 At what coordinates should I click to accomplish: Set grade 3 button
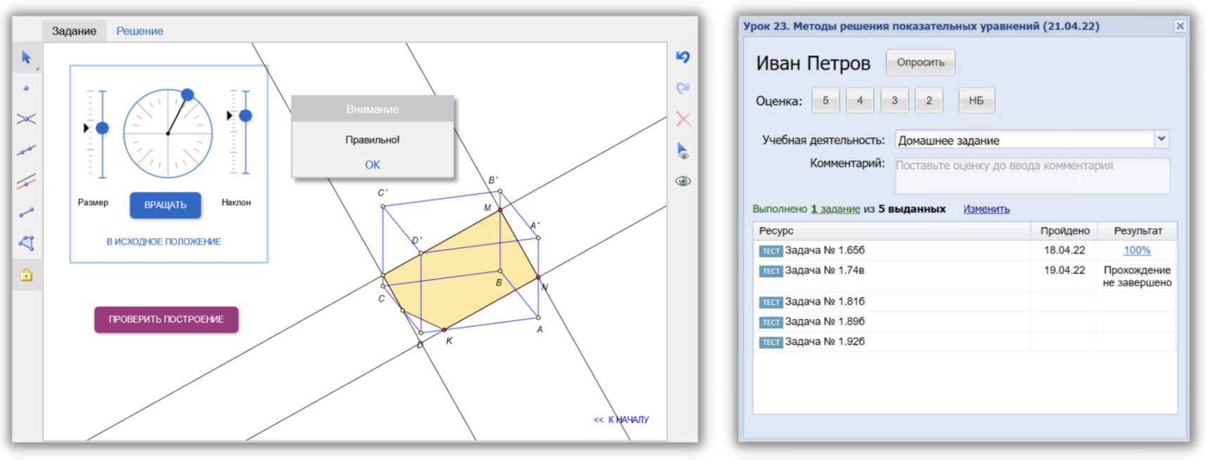point(894,100)
